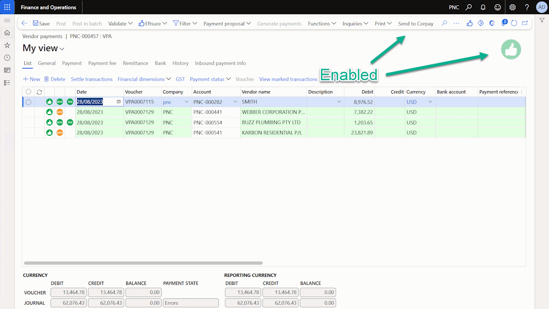The height and width of the screenshot is (309, 549).
Task: Click the attachments paperclip icon showing zero
Action: click(504, 23)
